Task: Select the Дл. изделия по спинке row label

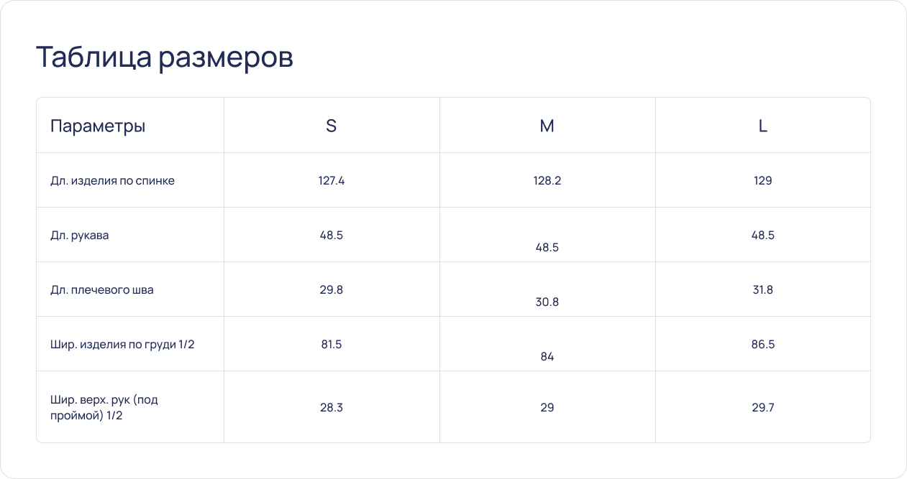Action: coord(112,181)
